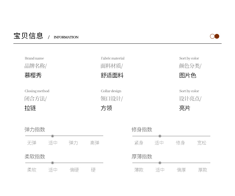Screen dimensions: 235x196
Task: Click the 宽松 scale label
Action: (x=202, y=143)
